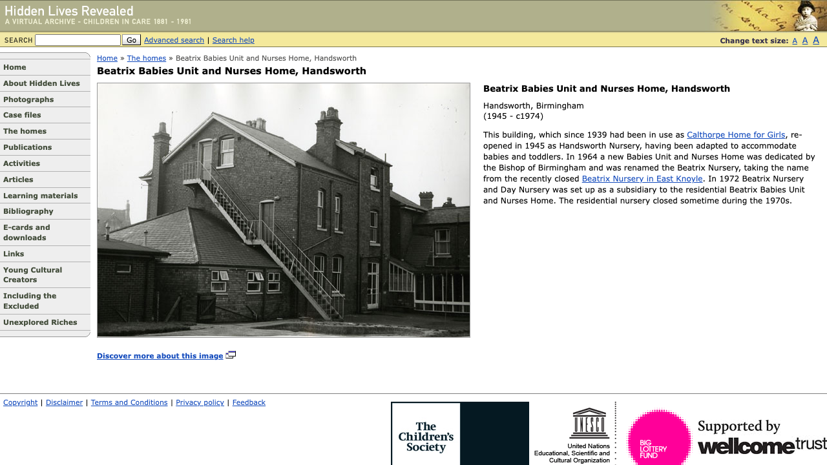The height and width of the screenshot is (465, 827).
Task: Open Beatrix Nursery in East Knoyle link
Action: click(642, 178)
